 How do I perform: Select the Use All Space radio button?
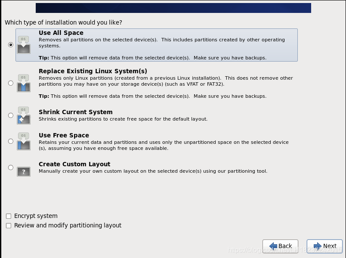coord(11,45)
